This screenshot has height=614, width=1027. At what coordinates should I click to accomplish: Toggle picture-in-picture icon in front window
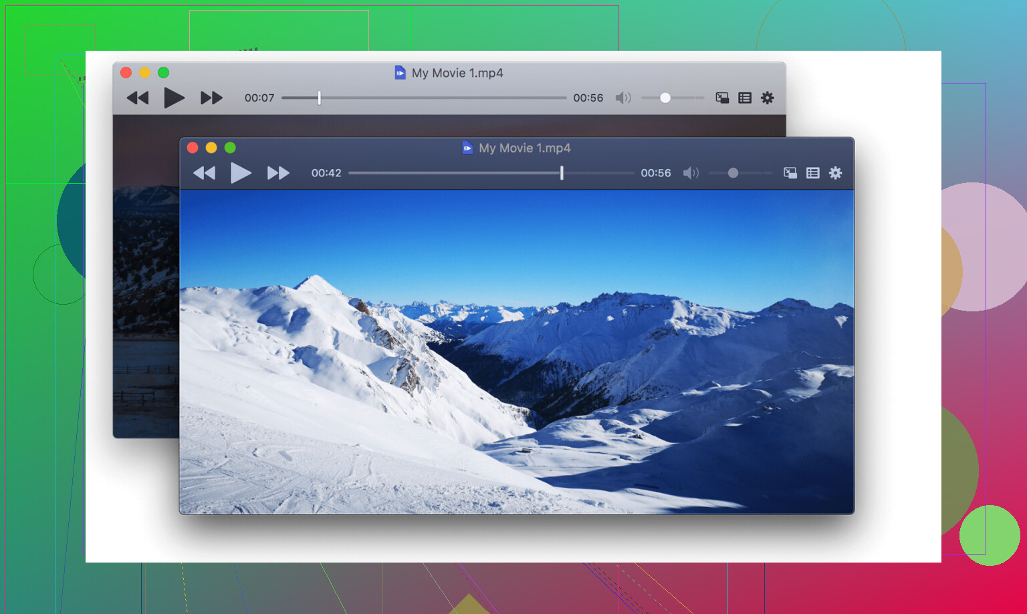click(790, 173)
